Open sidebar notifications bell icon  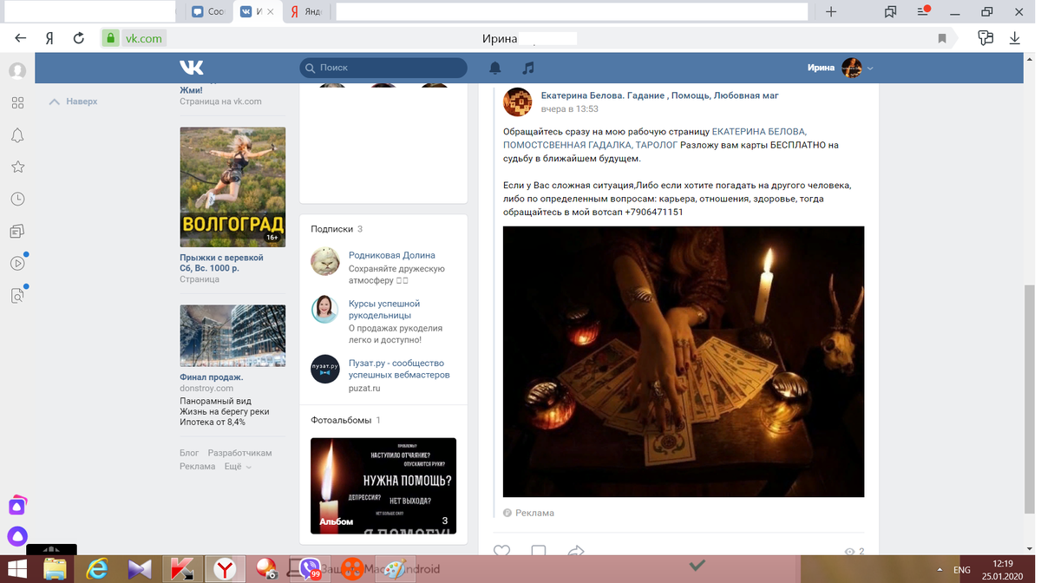click(17, 135)
